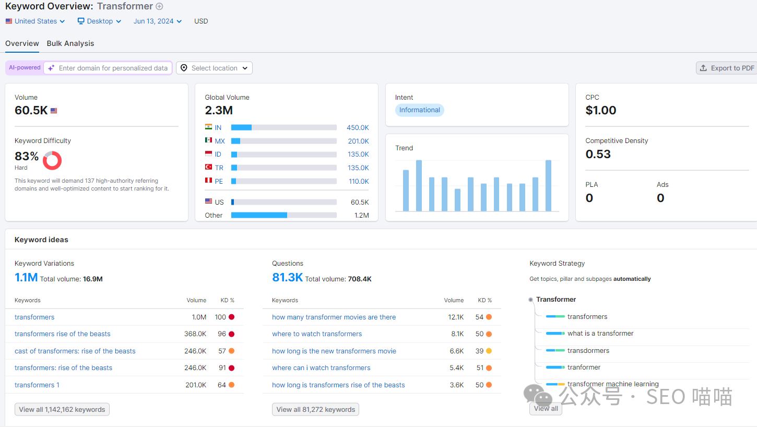
Task: Click the desktop monitor icon
Action: (x=81, y=21)
